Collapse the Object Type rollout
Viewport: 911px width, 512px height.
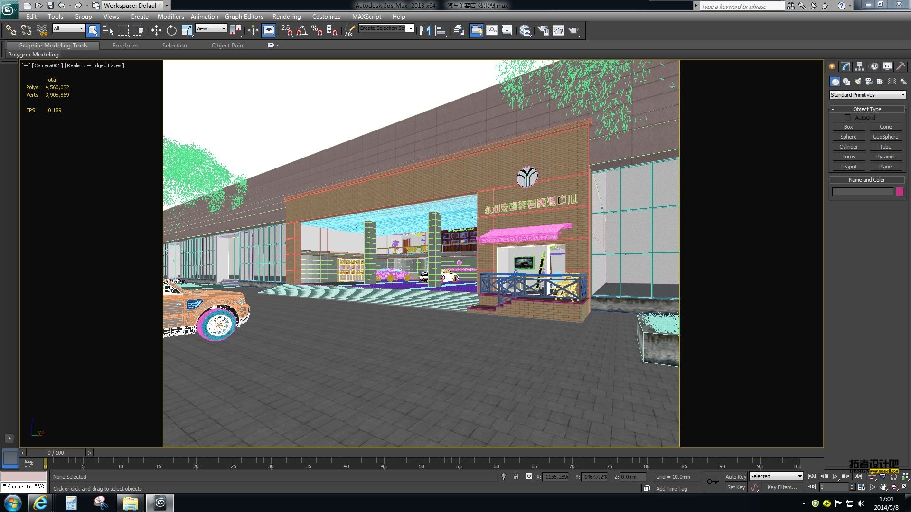[x=867, y=109]
